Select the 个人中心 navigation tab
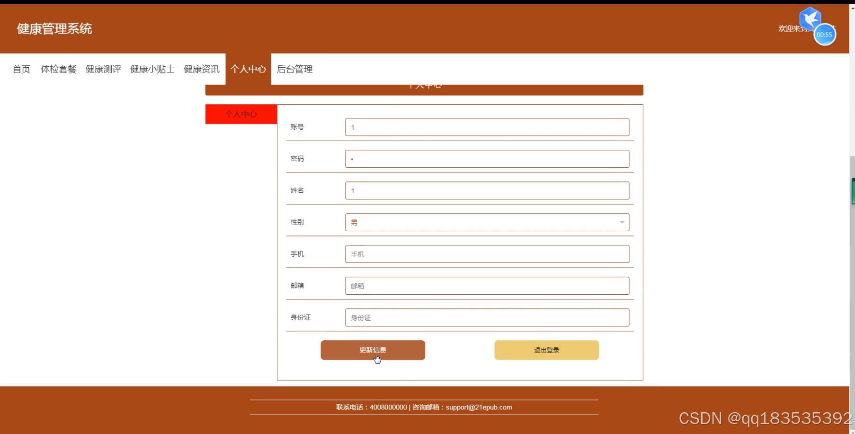The width and height of the screenshot is (855, 434). [248, 69]
